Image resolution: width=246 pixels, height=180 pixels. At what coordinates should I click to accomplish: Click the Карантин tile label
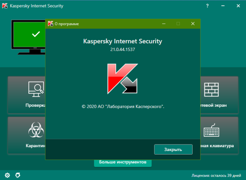[36, 146]
